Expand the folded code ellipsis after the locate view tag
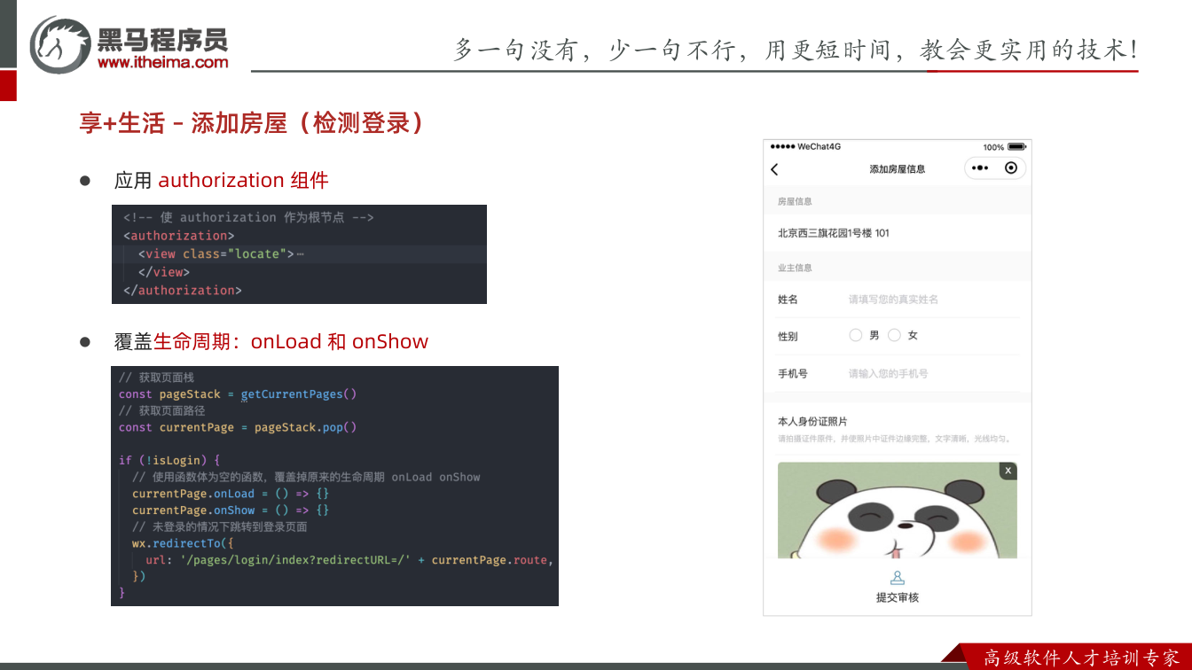The image size is (1192, 670). (x=301, y=254)
